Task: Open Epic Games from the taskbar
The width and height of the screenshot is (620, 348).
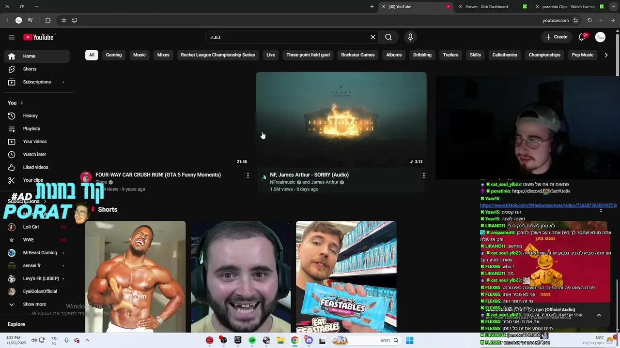Action: (238, 340)
